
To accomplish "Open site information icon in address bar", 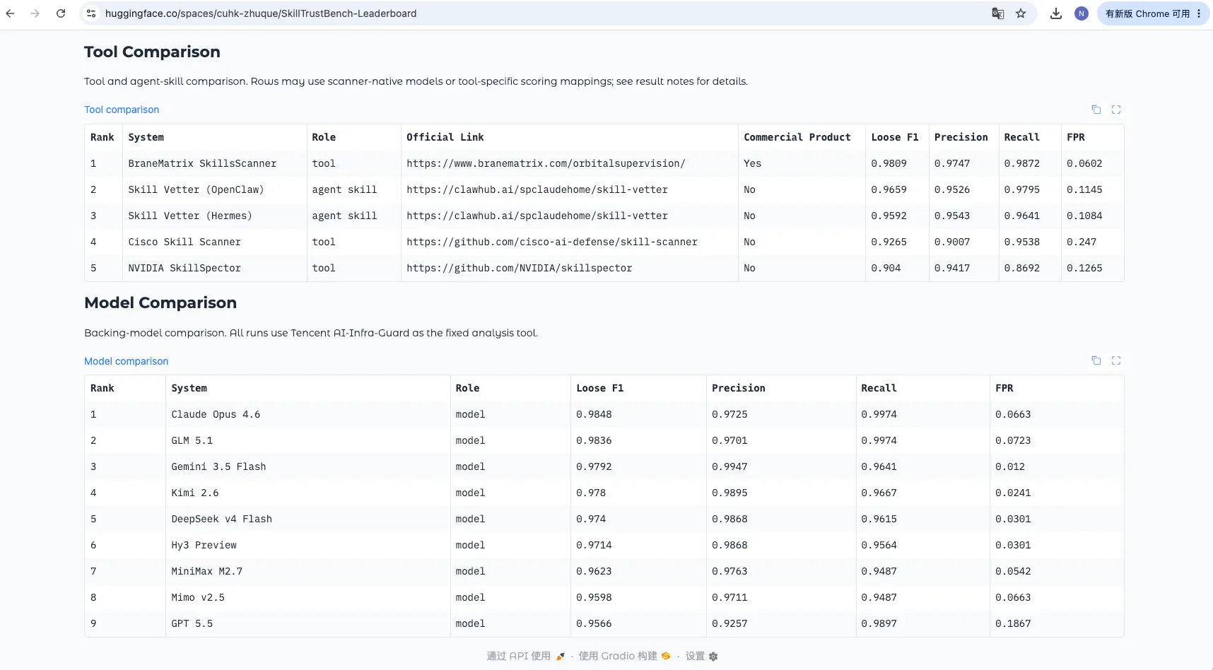I will pos(91,13).
